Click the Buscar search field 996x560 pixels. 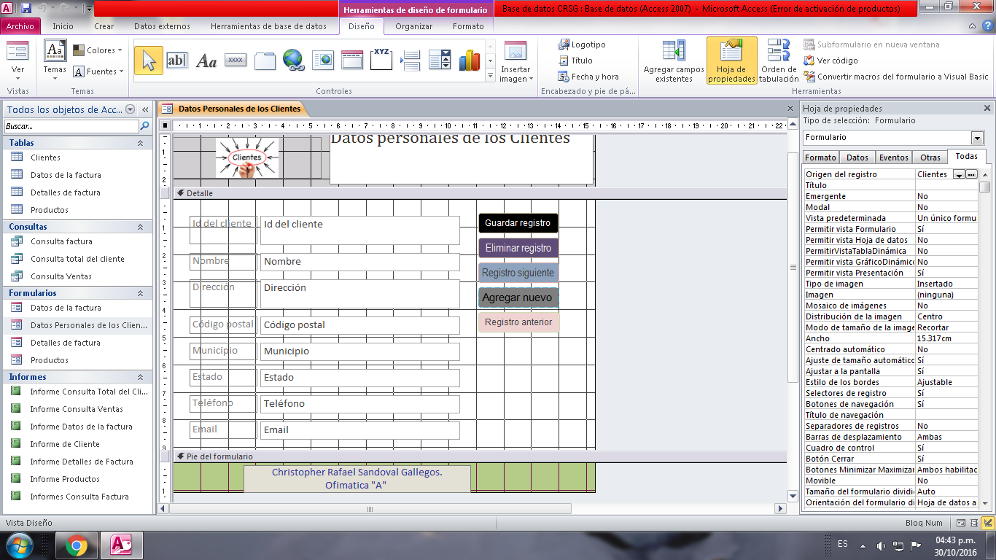69,125
